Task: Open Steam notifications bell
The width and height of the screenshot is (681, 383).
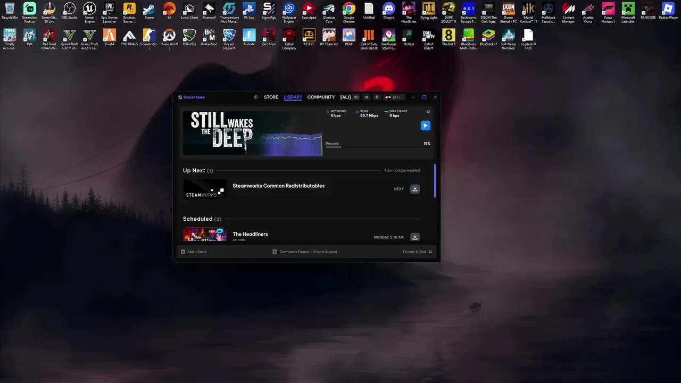Action: 377,97
